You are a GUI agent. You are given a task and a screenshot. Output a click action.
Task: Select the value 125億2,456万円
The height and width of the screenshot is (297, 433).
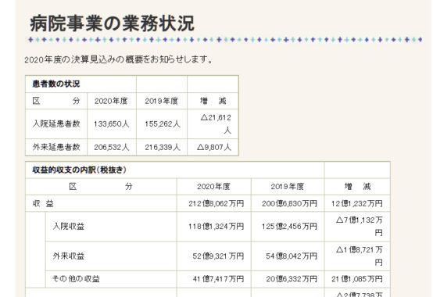289,227
